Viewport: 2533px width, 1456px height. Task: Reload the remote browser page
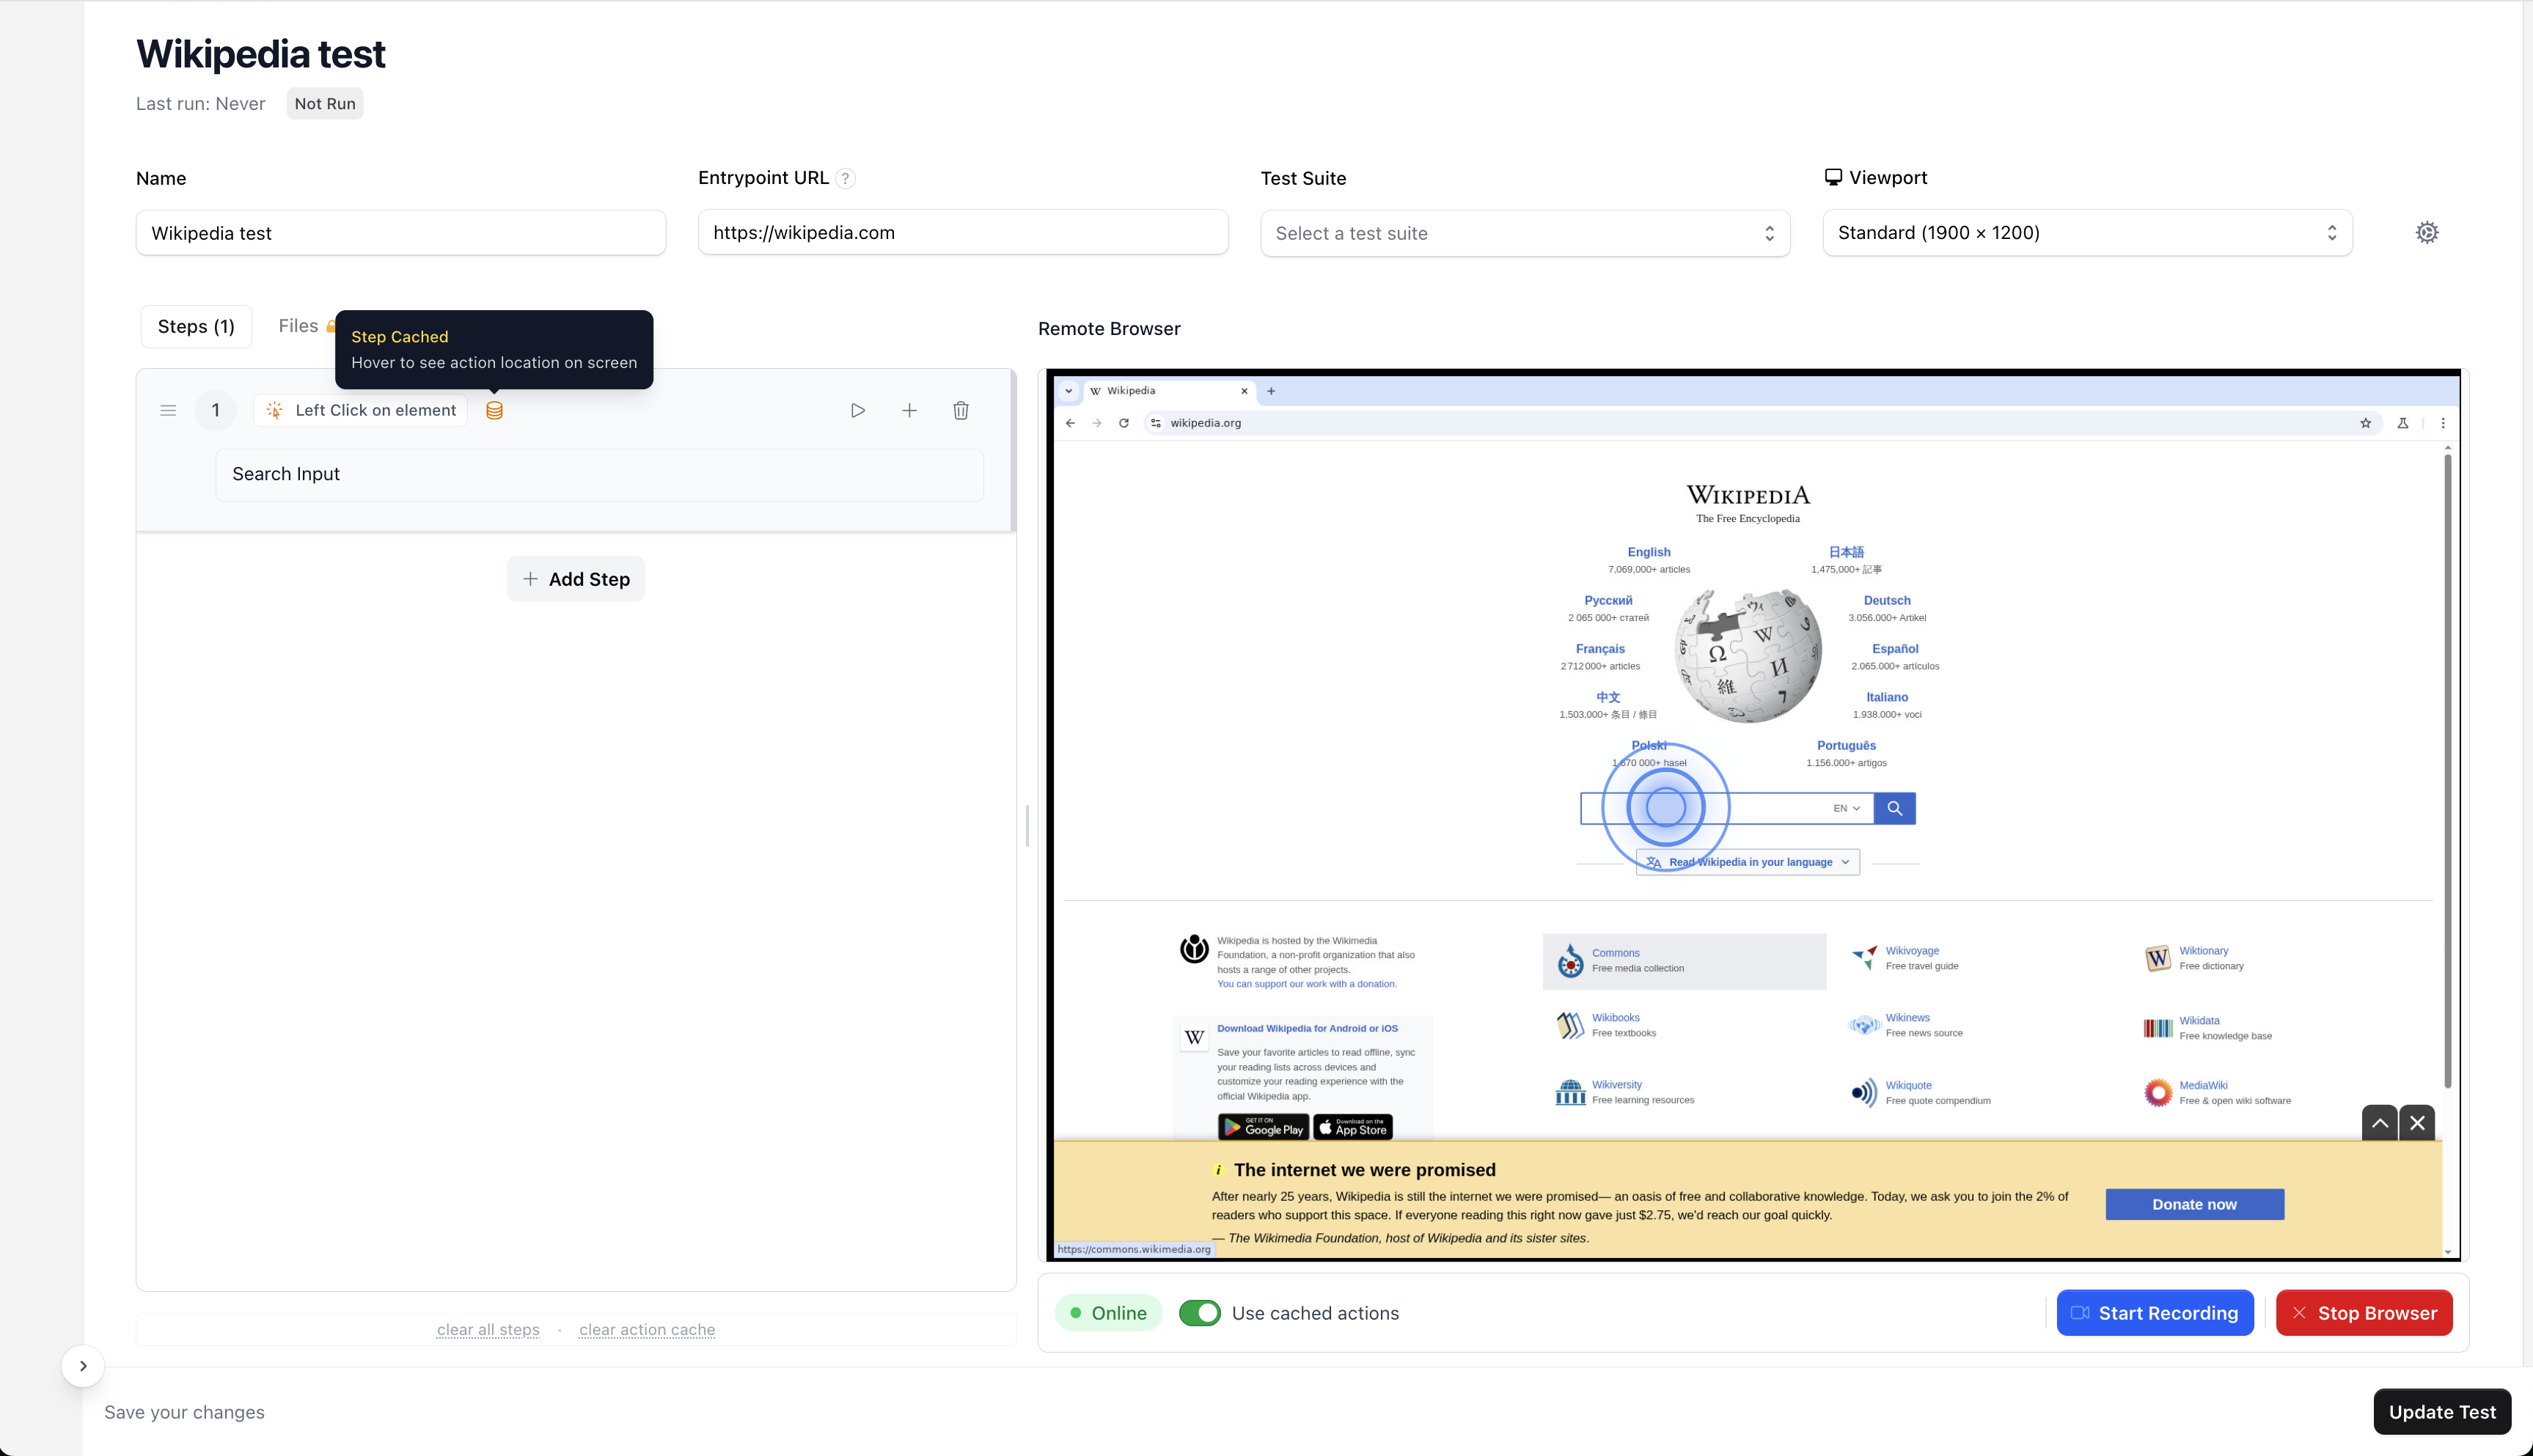pyautogui.click(x=1124, y=423)
